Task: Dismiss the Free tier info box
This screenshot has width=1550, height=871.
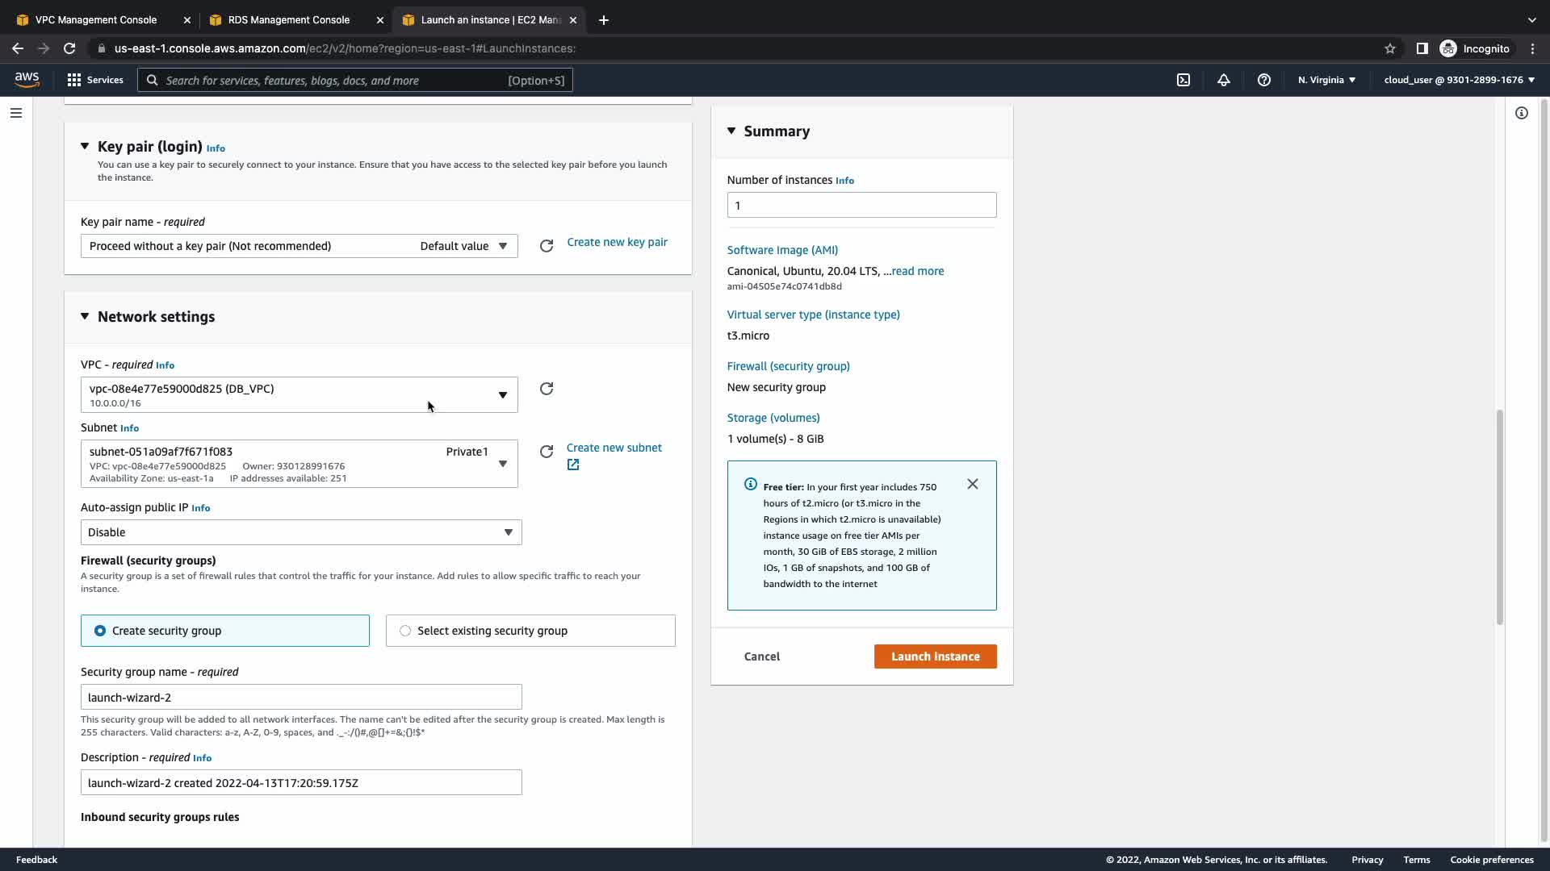Action: pyautogui.click(x=973, y=484)
